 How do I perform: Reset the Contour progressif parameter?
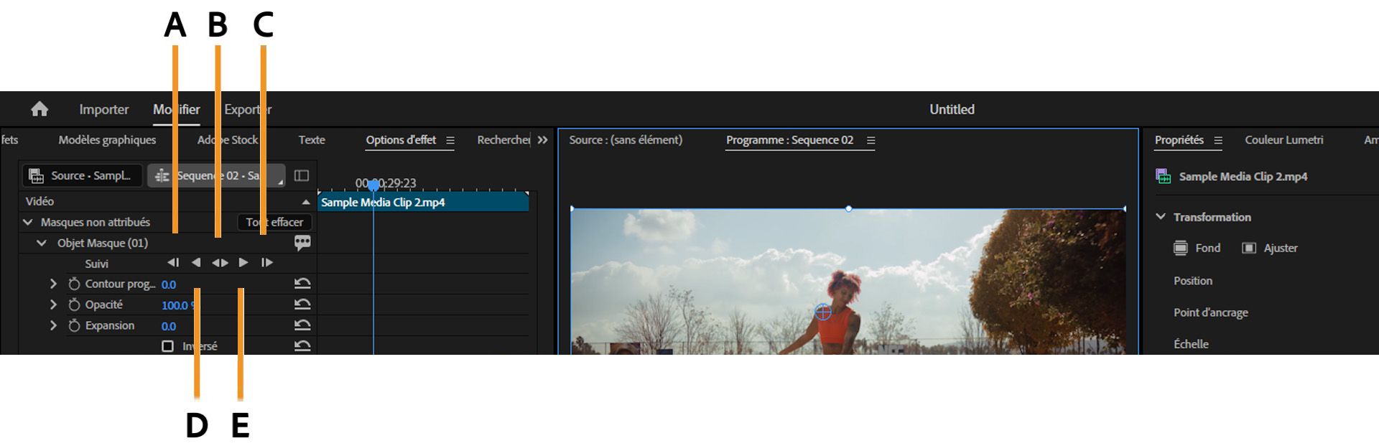coord(302,284)
